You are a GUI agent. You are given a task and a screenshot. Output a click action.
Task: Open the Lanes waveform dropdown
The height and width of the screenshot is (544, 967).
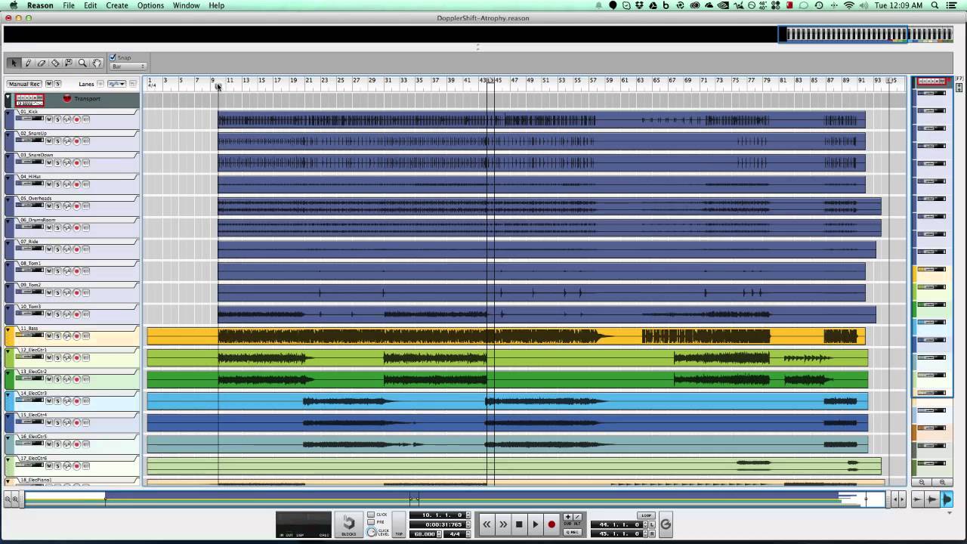(x=116, y=84)
